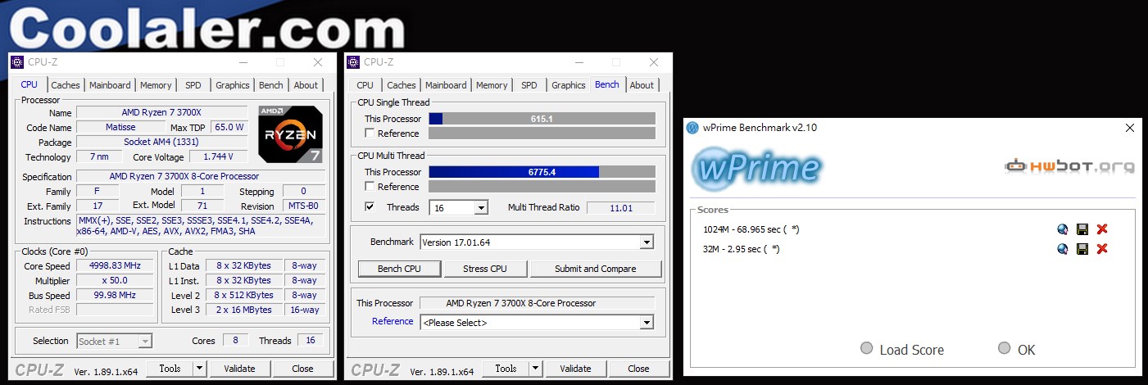This screenshot has width=1148, height=385.
Task: Click the Core Speed value field
Action: point(115,266)
